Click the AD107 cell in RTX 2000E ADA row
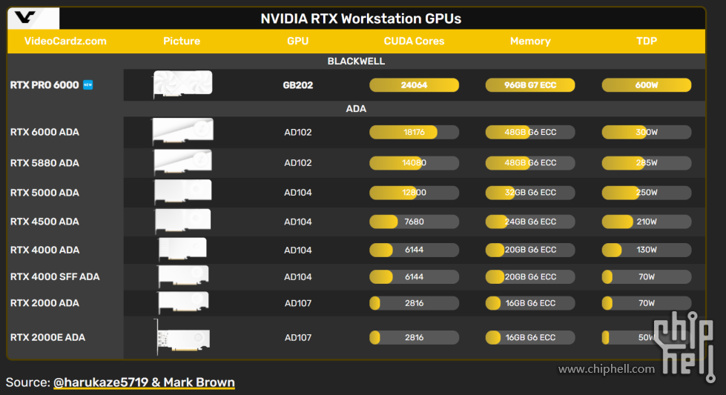Image resolution: width=726 pixels, height=395 pixels. click(297, 338)
